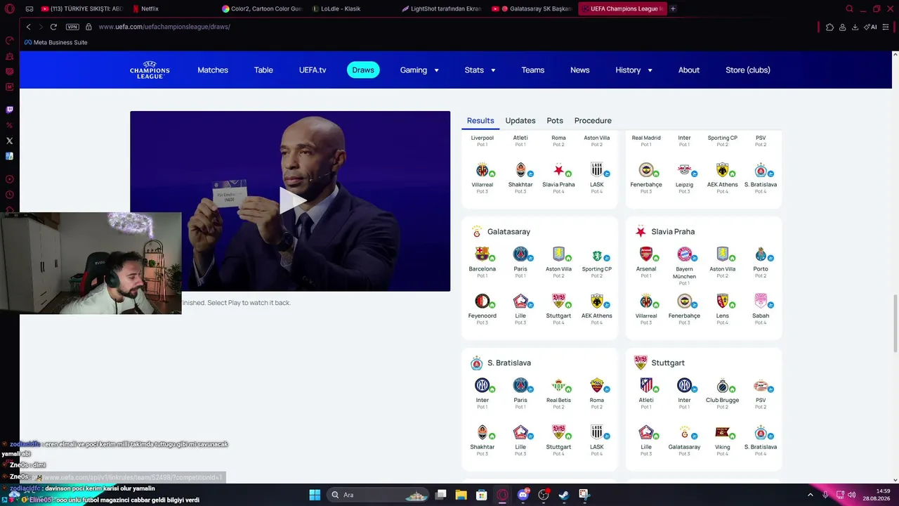899x506 pixels.
Task: Open a new browser tab
Action: (673, 8)
